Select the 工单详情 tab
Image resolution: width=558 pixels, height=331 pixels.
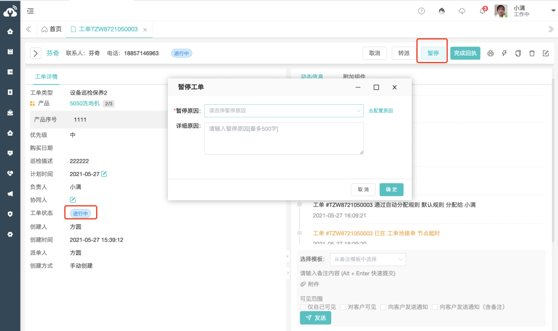click(x=46, y=75)
